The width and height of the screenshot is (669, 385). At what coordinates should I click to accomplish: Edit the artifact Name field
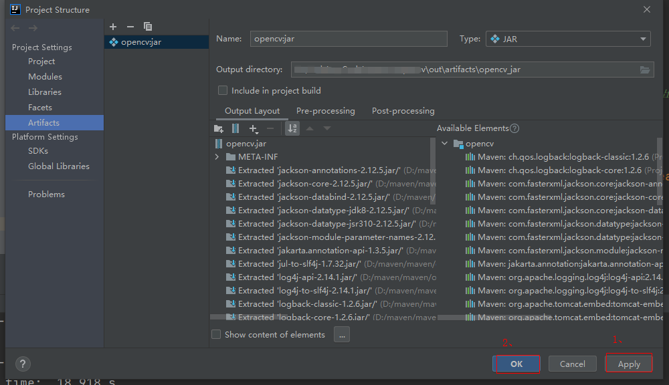coord(349,39)
